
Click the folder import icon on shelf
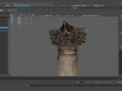pos(2,10)
